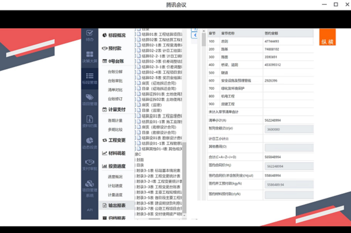351x233 pixels.
Task: Select the 标段管理 sidebar icon
Action: click(x=89, y=78)
